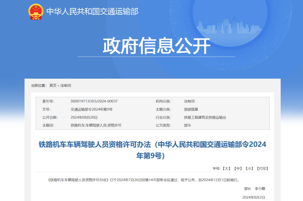303x201 pixels.
Task: Select document number 交通运输部令2024年第9号
Action: tap(91, 109)
